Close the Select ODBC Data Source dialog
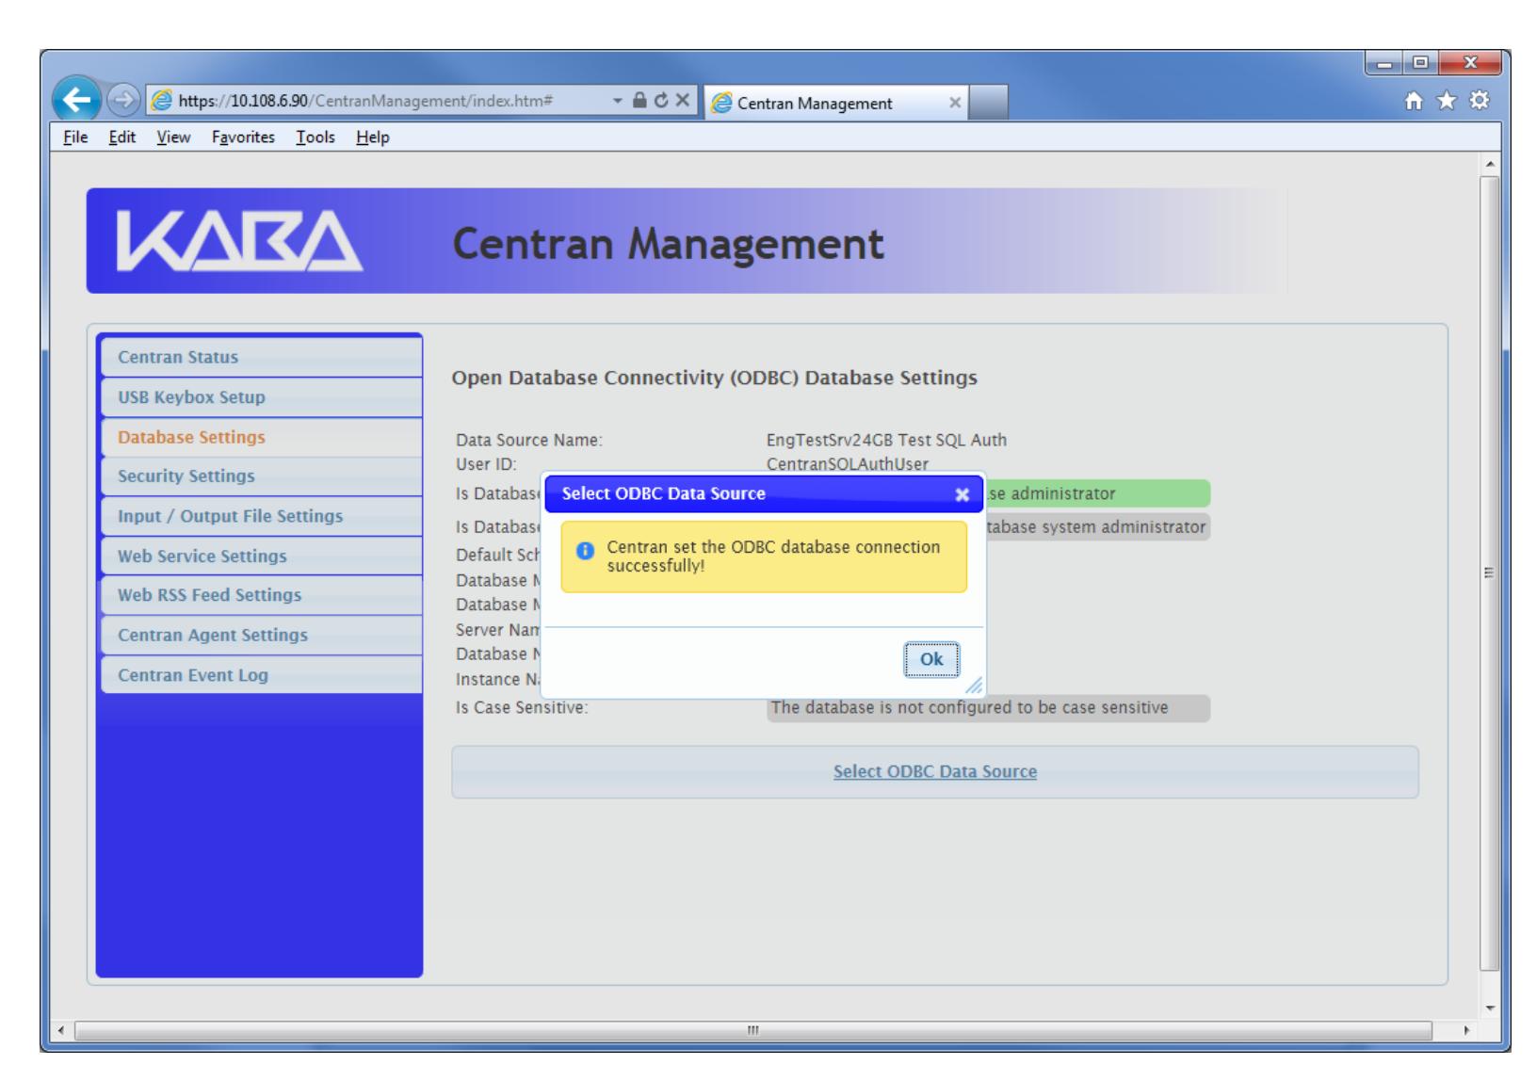Viewport: 1537px width, 1081px height. pyautogui.click(x=962, y=494)
